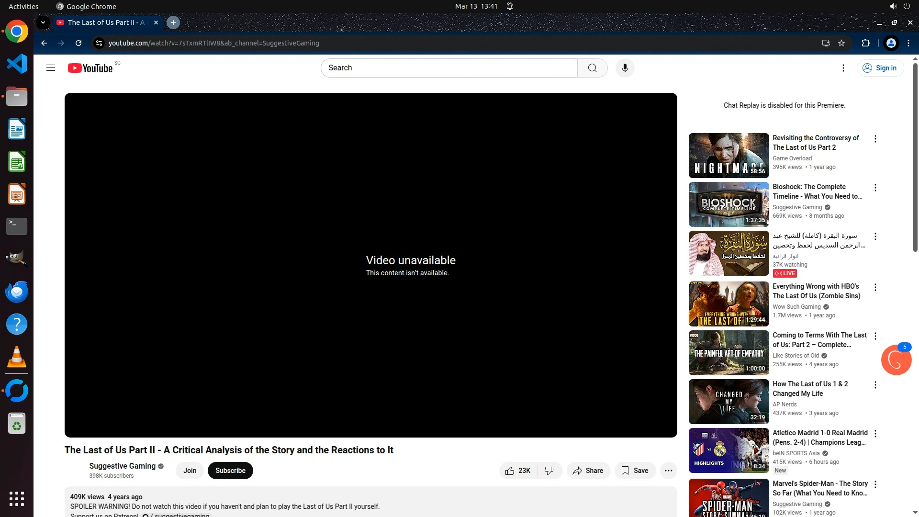Viewport: 919px width, 517px height.
Task: Subscribe to Suggestive Gaming channel
Action: (x=230, y=471)
